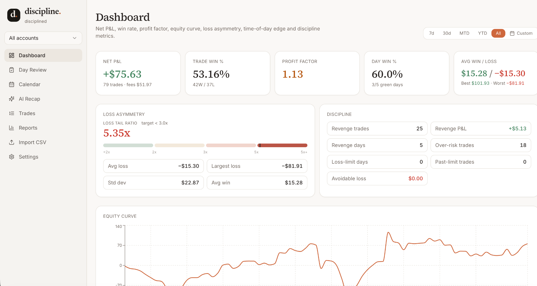Click the Avg win stat box
Viewport: 537px width, 286px height.
(x=257, y=183)
